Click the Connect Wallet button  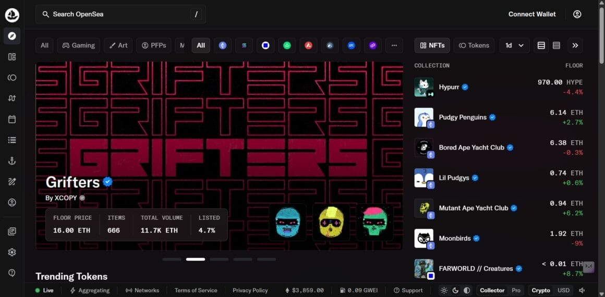tap(532, 14)
